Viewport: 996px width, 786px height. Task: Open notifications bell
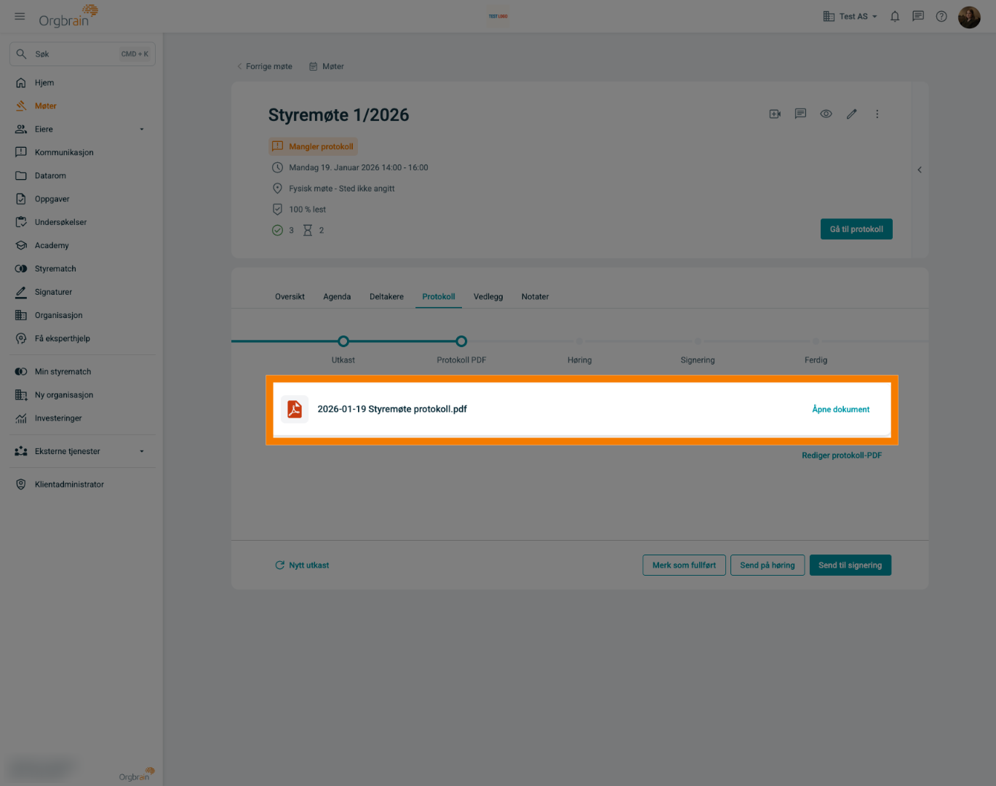895,16
